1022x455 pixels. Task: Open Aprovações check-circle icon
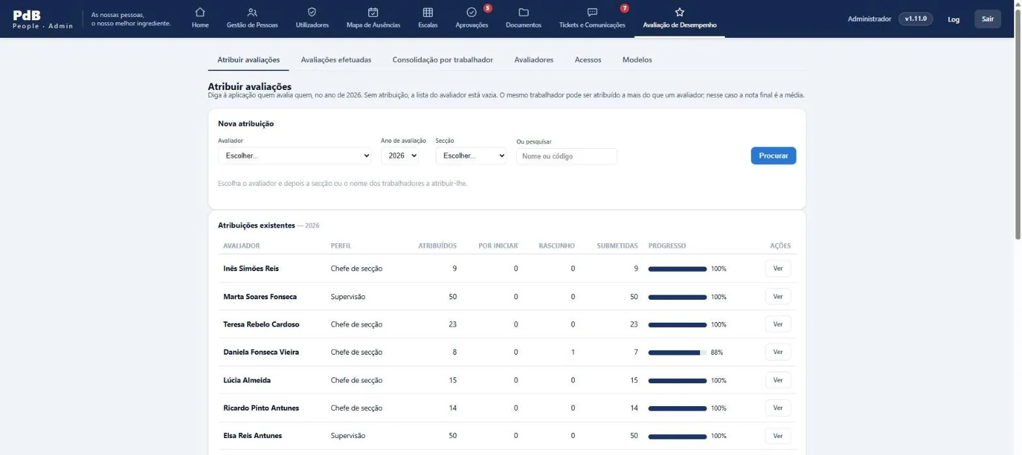pos(472,12)
